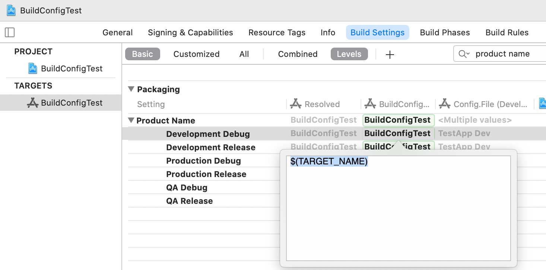The width and height of the screenshot is (546, 270).
Task: Click the BuildConfigTest file icon in title bar
Action: [x=11, y=10]
